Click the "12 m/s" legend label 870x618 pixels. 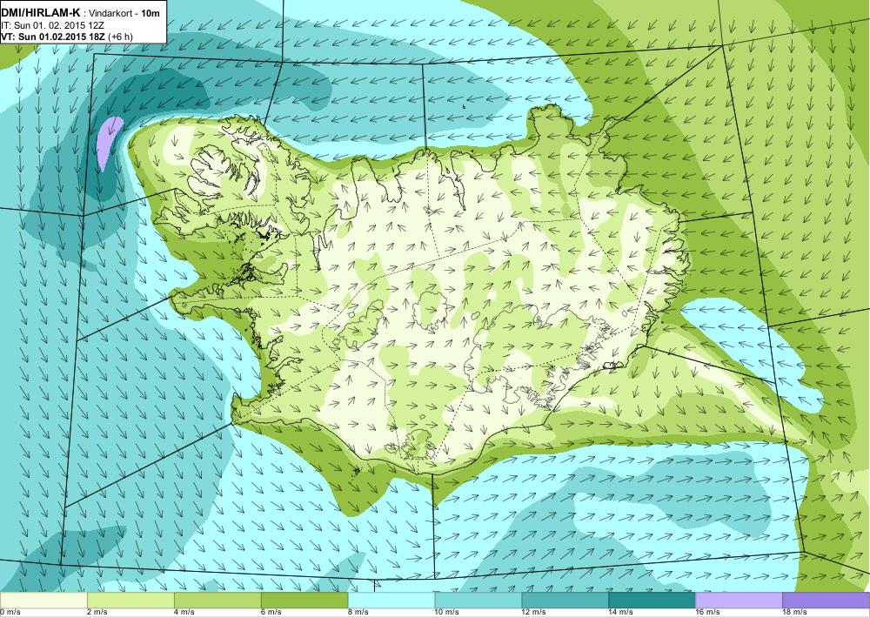point(534,613)
